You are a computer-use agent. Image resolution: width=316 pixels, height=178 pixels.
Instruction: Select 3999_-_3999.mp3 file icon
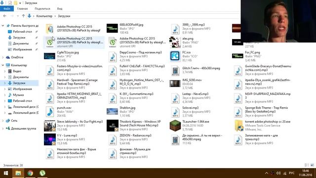(175, 29)
